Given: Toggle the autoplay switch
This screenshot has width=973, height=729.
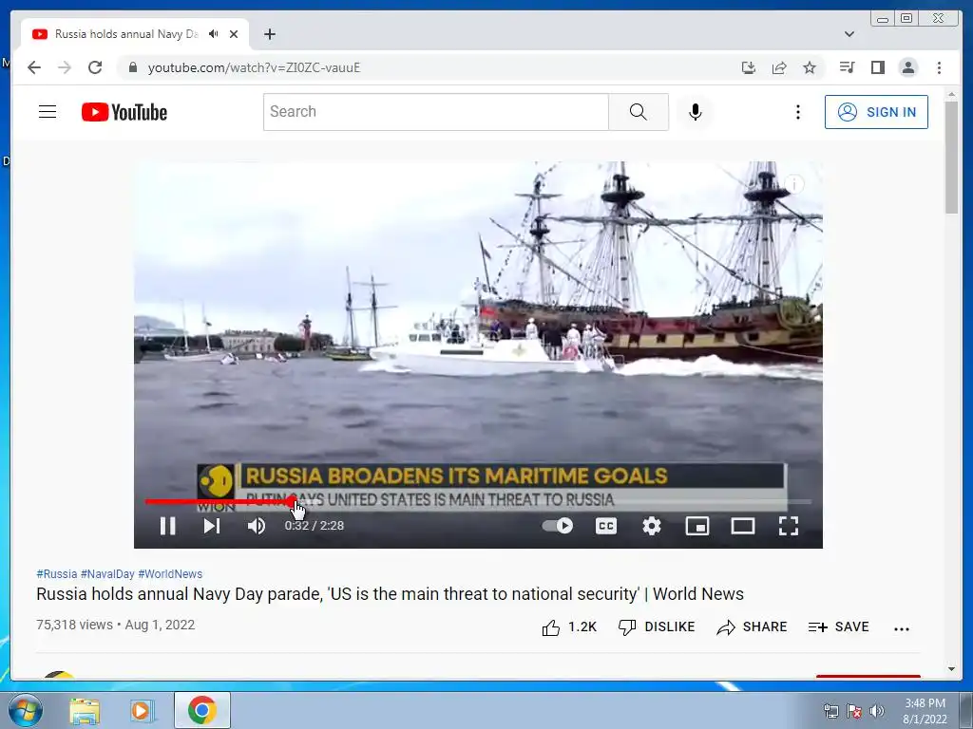Looking at the screenshot, I should click(557, 526).
